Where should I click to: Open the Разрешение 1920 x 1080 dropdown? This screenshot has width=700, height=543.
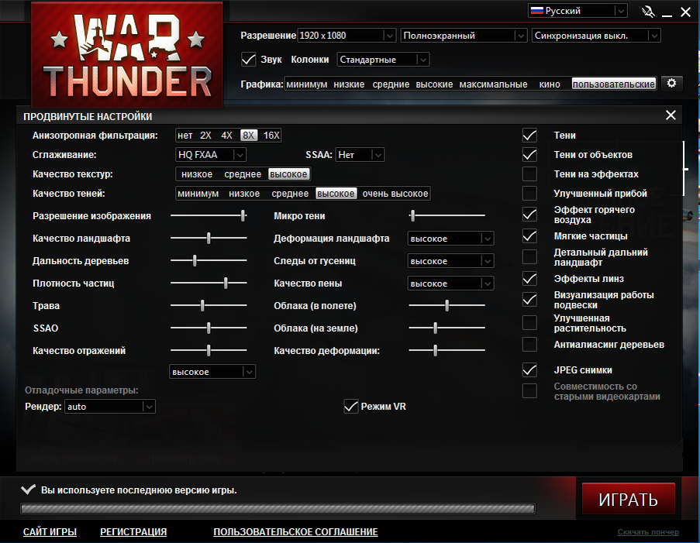(347, 36)
